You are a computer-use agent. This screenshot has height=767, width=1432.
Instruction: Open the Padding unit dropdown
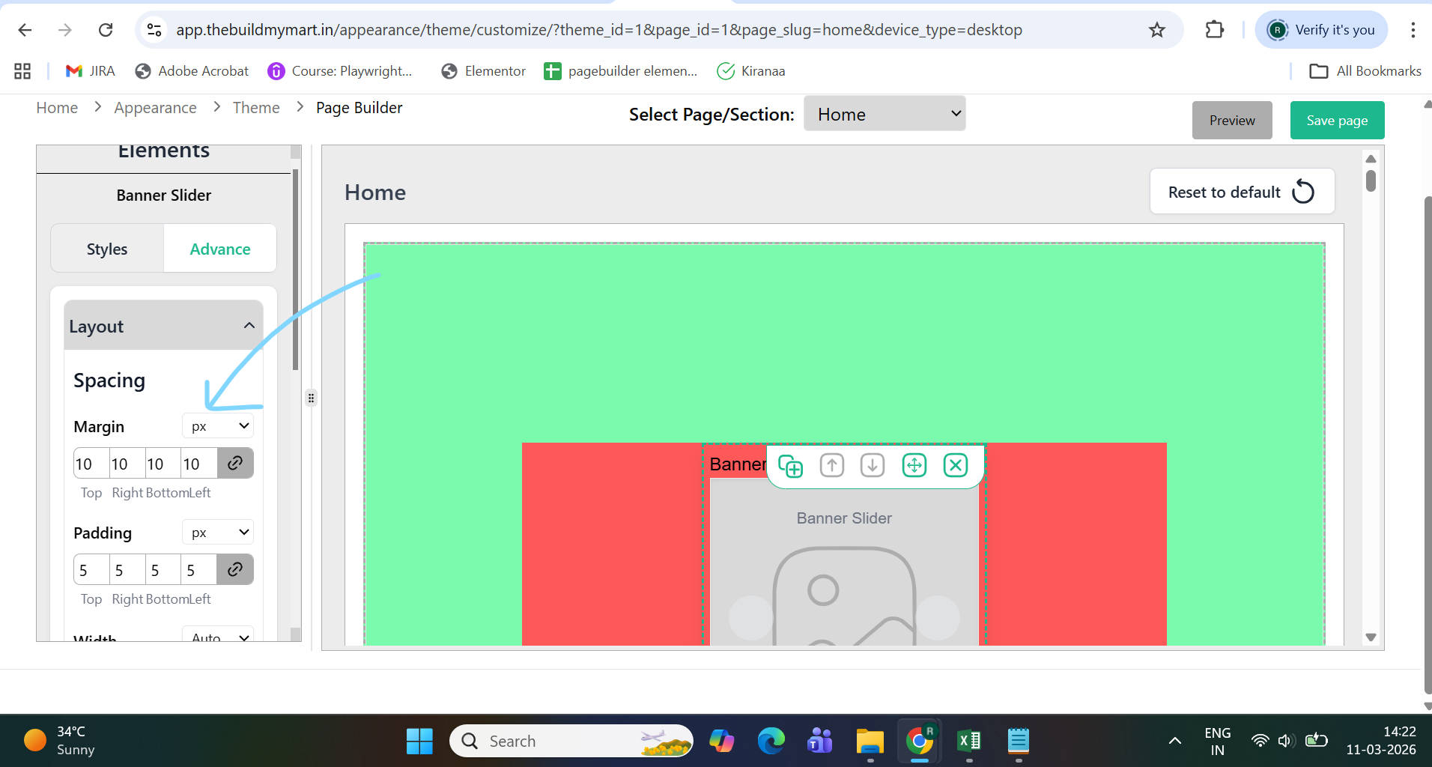pos(218,533)
